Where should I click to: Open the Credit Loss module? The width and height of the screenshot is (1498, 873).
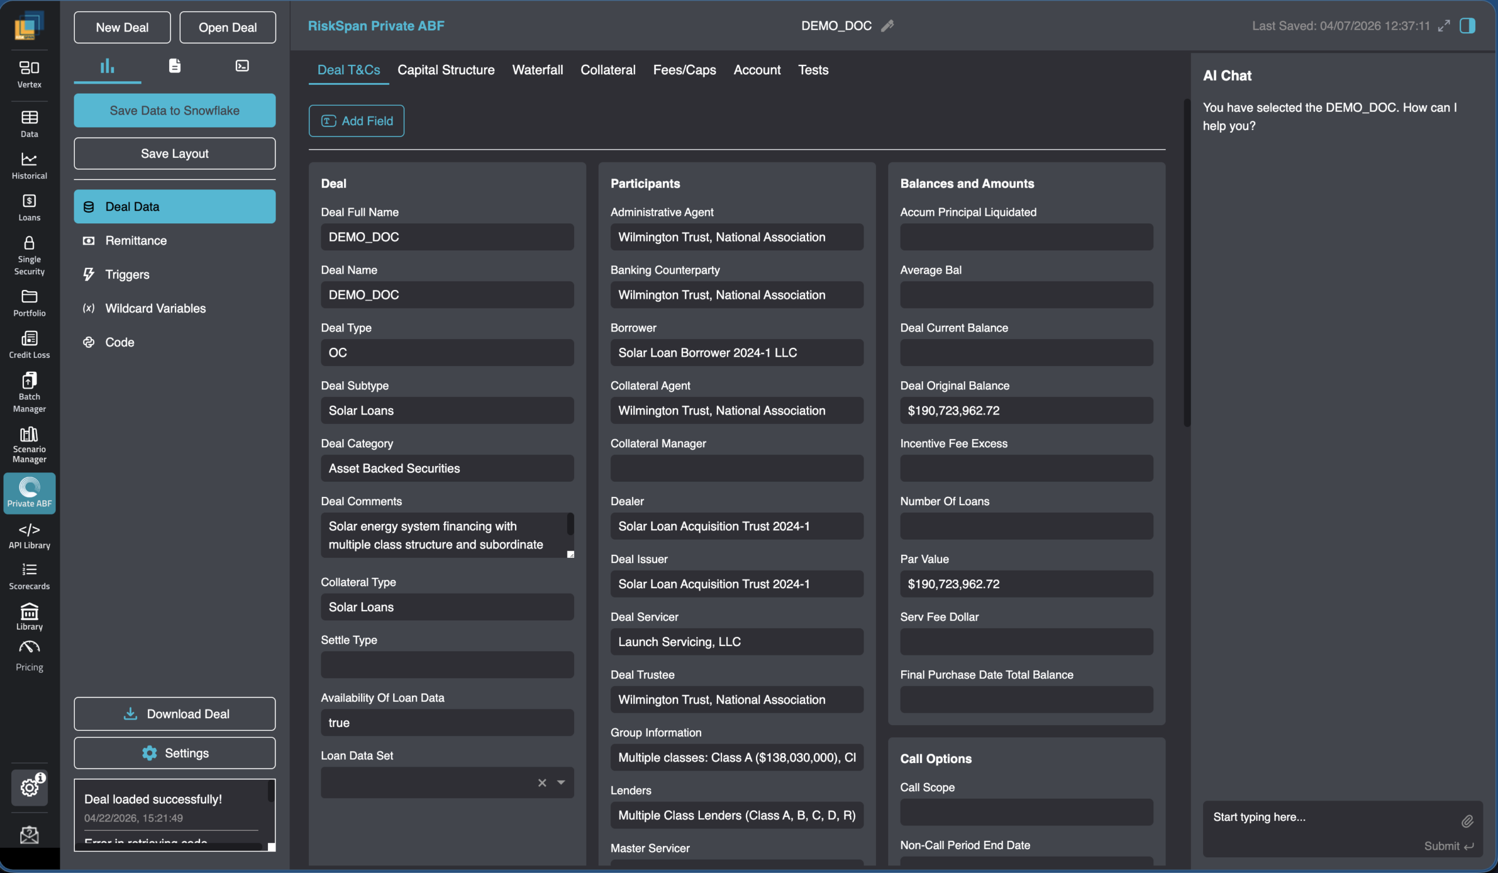pos(29,344)
